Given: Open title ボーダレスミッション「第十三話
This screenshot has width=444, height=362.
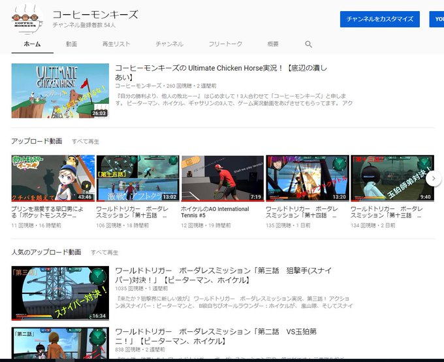Looking at the screenshot, I should point(387,212).
